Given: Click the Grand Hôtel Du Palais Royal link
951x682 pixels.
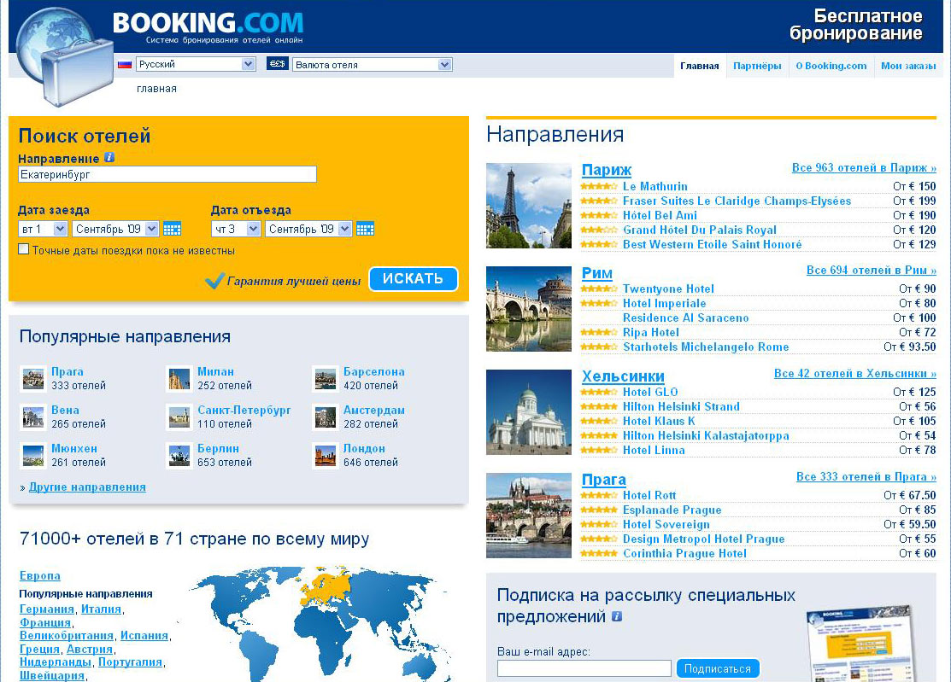Looking at the screenshot, I should pyautogui.click(x=699, y=230).
